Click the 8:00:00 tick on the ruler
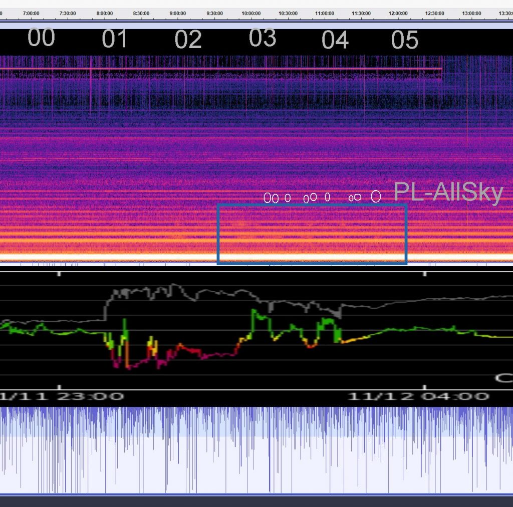The width and height of the screenshot is (513, 507). (104, 13)
